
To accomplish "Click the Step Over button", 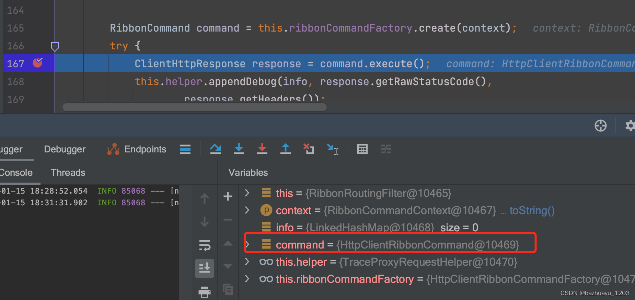I will (x=216, y=149).
